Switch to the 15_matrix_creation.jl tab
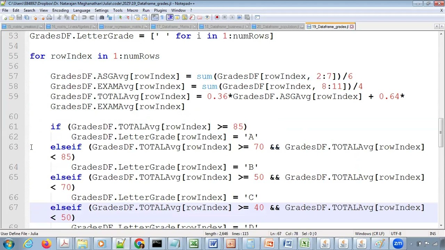The width and height of the screenshot is (445, 250). (x=22, y=27)
